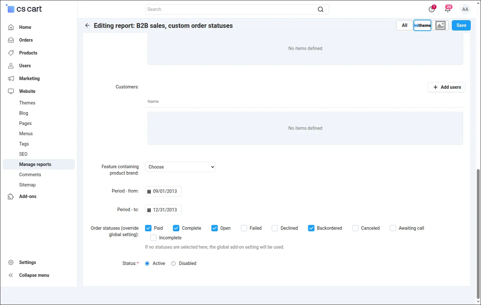Viewport: 481px width, 305px height.
Task: Click the CS-Cart logo
Action: coord(24,9)
